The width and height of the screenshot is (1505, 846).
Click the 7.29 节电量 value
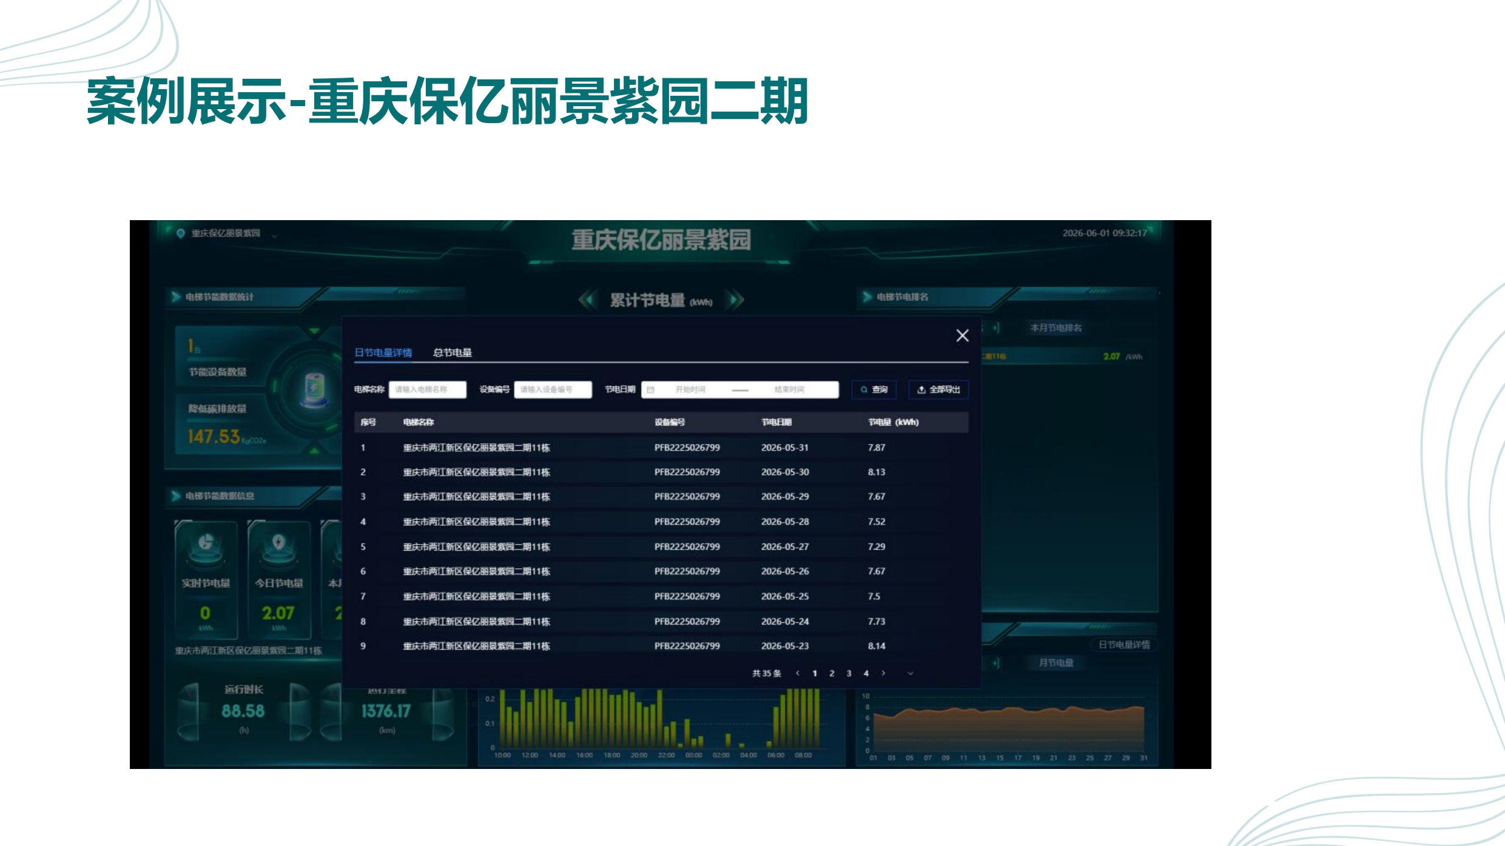(877, 546)
